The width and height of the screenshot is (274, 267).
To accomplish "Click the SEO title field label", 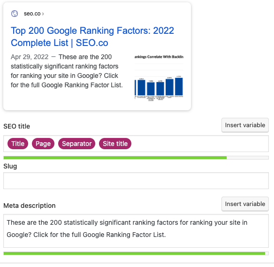I will point(17,126).
